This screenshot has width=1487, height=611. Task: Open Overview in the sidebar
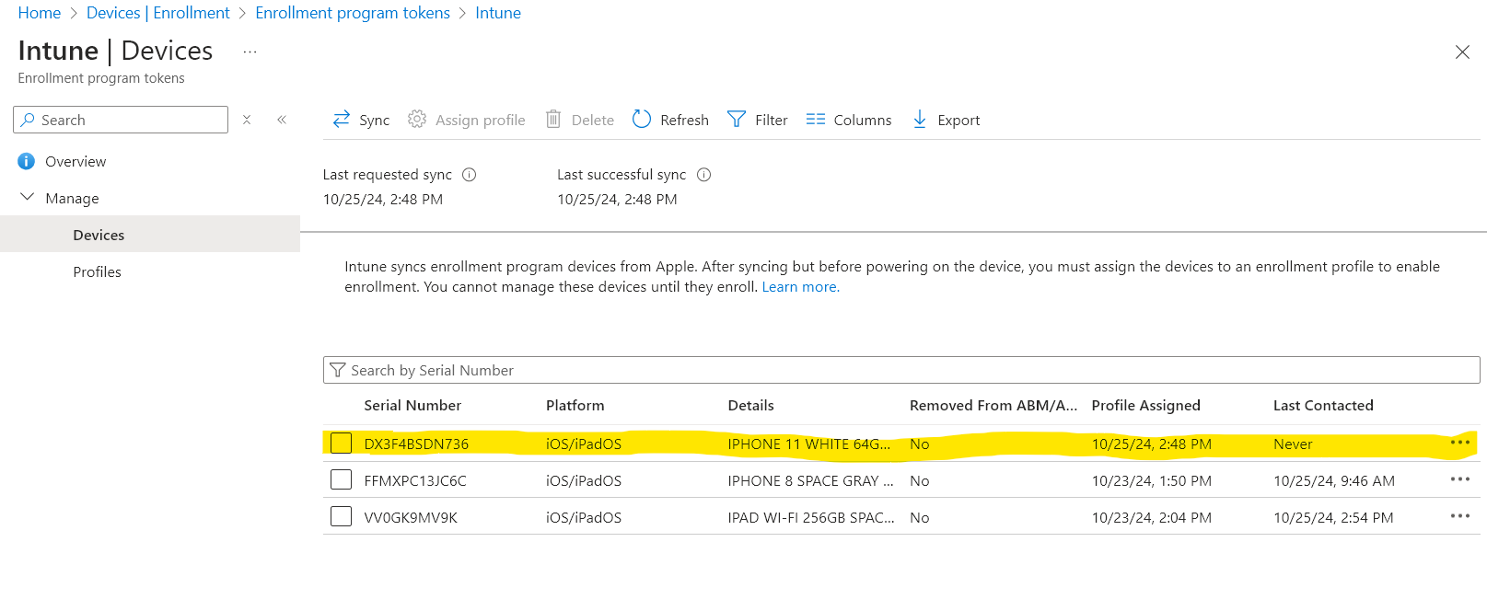(x=76, y=161)
